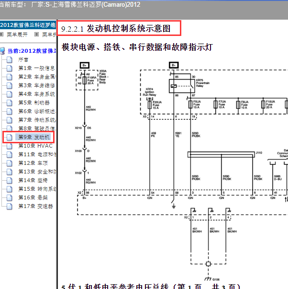Open 第17章 变速器 chapter
288x289 pixels.
[x=35, y=206]
